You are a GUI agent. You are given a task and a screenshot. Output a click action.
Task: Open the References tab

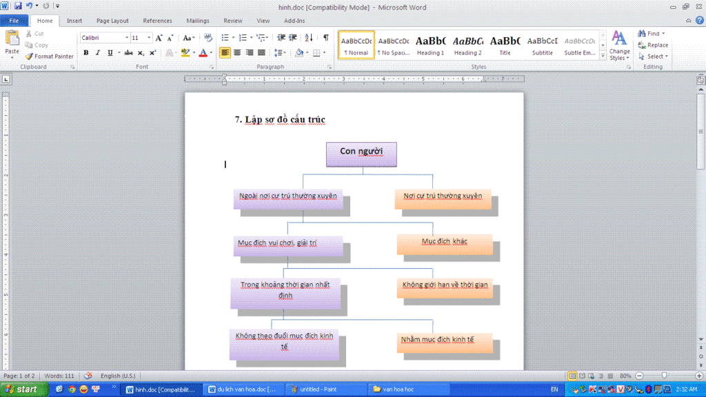157,21
